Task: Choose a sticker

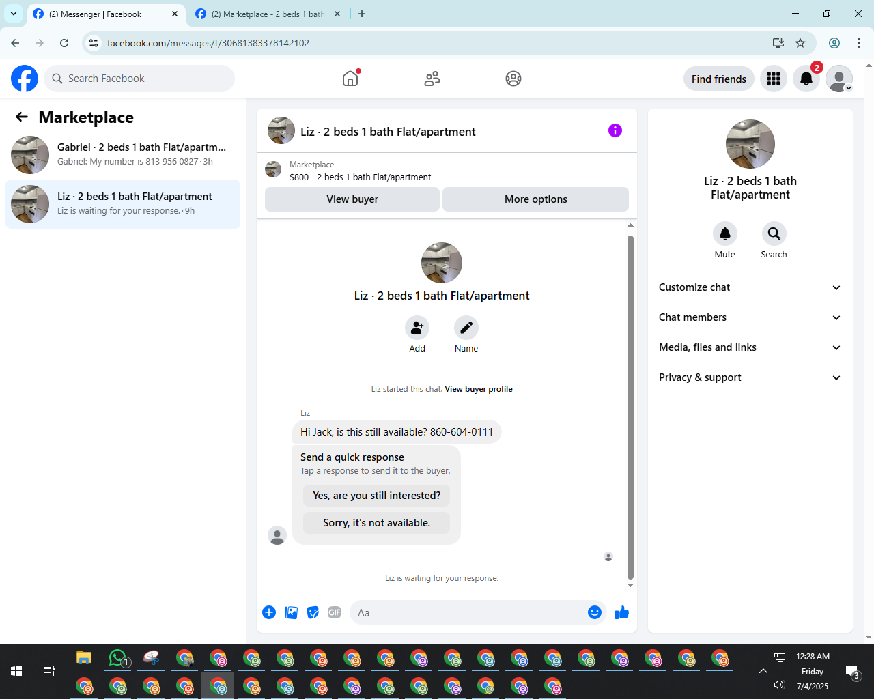Action: [x=313, y=612]
